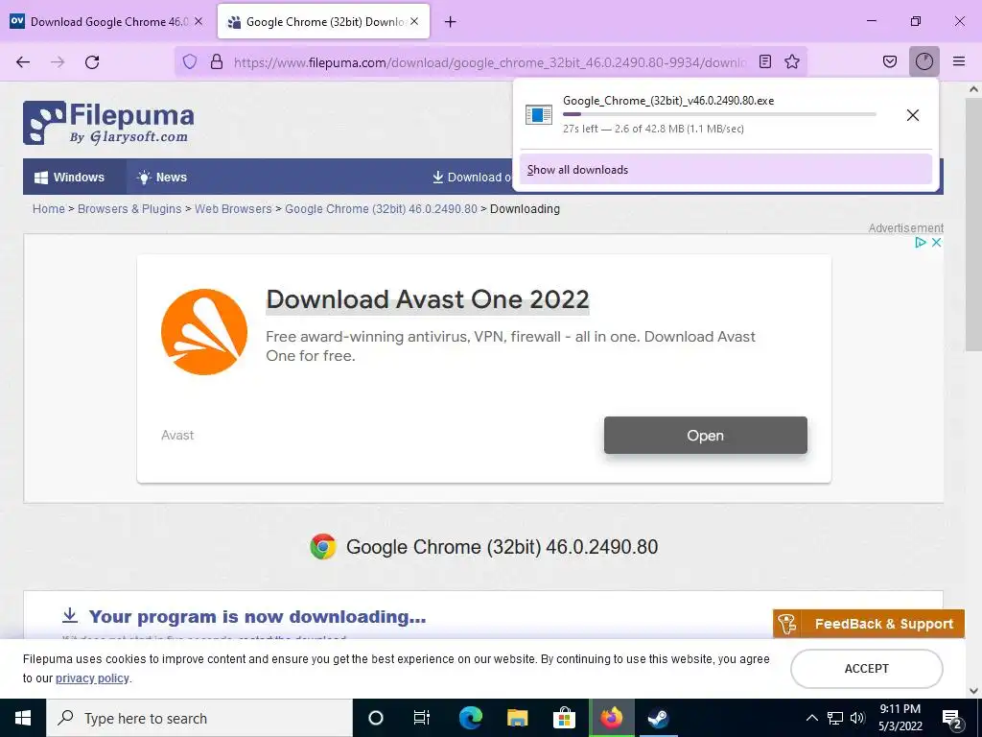The width and height of the screenshot is (982, 737).
Task: Go to Home breadcrumb link
Action: (x=49, y=208)
